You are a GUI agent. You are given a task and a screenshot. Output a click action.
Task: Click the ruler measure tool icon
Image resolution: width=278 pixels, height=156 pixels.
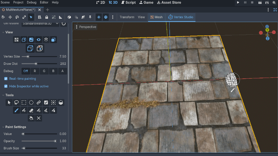pyautogui.click(x=60, y=17)
